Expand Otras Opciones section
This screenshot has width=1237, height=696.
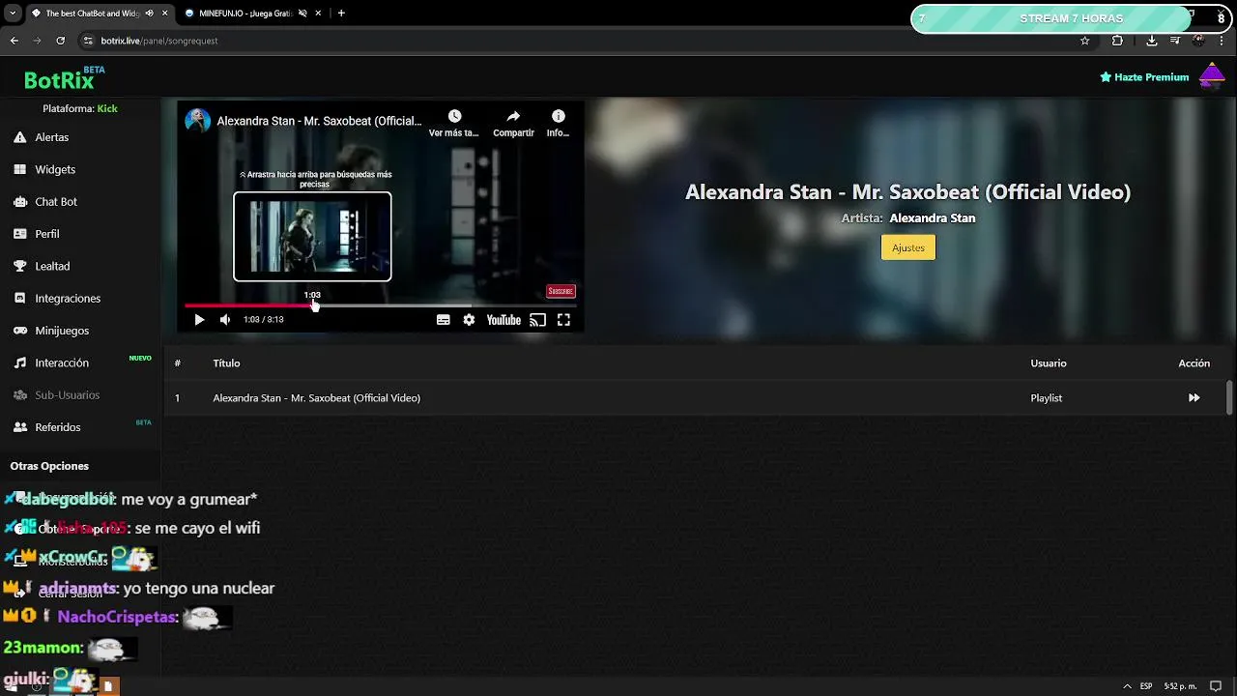coord(49,466)
